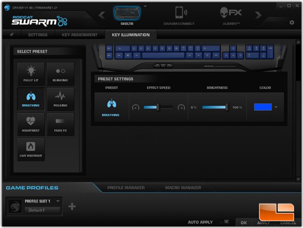Open the settings gear in header
The width and height of the screenshot is (303, 228).
(292, 23)
